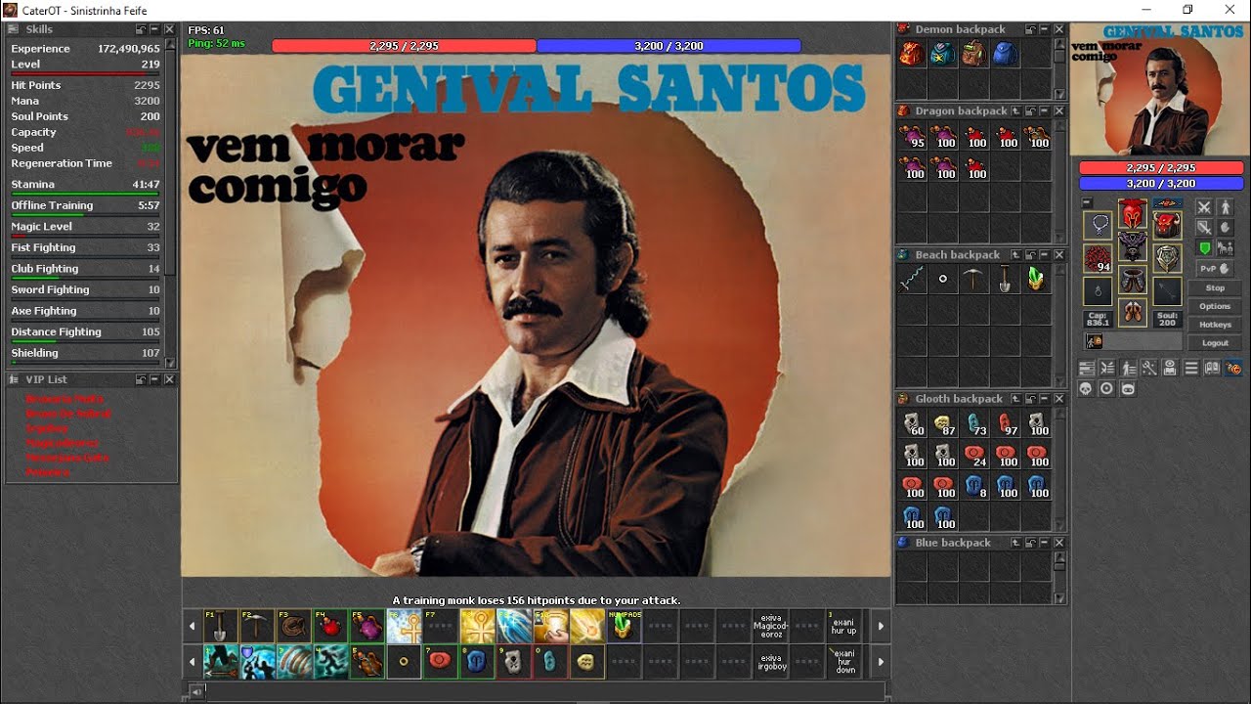This screenshot has width=1251, height=704.
Task: Toggle the mount rider button
Action: click(1226, 248)
